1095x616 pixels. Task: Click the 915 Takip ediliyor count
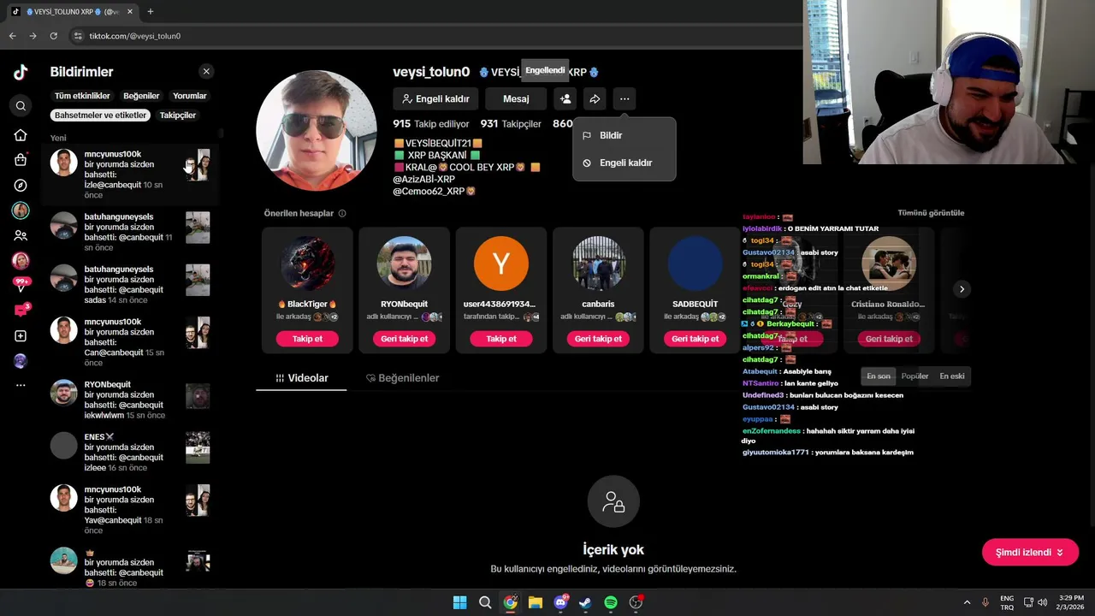pos(431,124)
